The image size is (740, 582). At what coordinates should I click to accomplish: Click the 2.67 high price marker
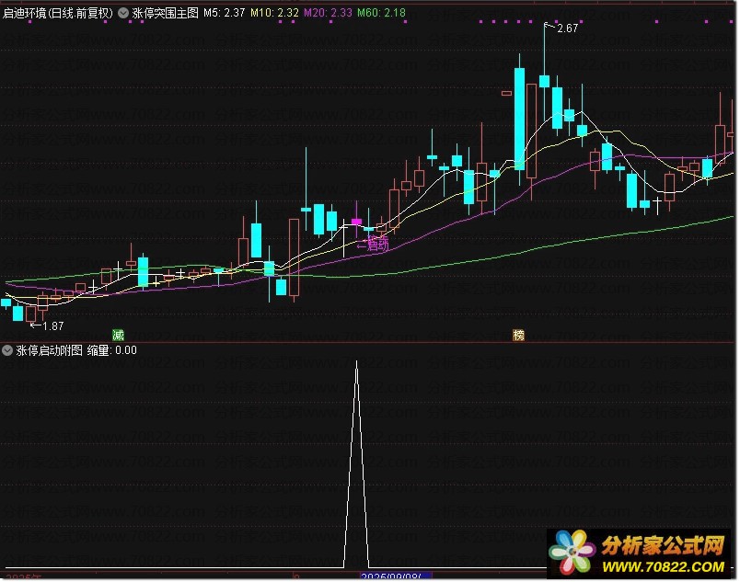(x=567, y=29)
